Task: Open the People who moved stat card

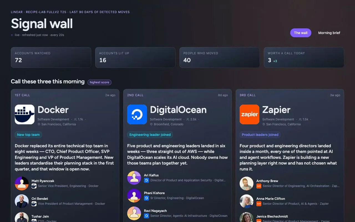Action: 220,57
